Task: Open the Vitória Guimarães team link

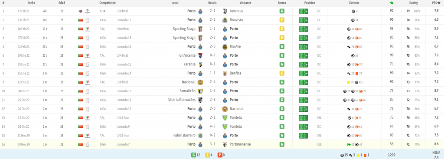Action: 182,100
